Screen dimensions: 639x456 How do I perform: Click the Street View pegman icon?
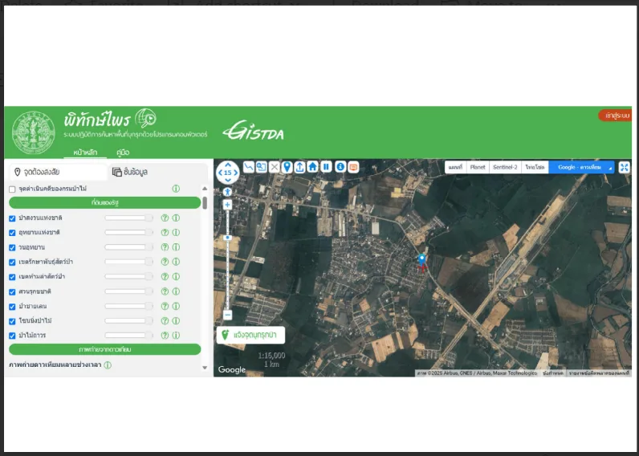(227, 192)
